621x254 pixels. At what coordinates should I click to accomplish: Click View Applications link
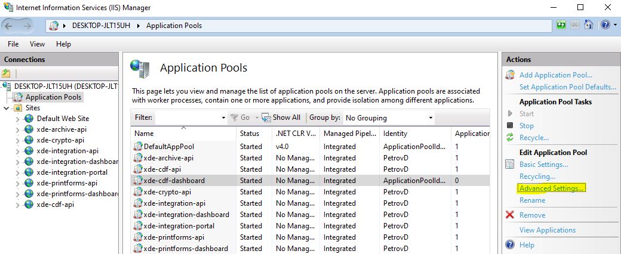point(548,230)
